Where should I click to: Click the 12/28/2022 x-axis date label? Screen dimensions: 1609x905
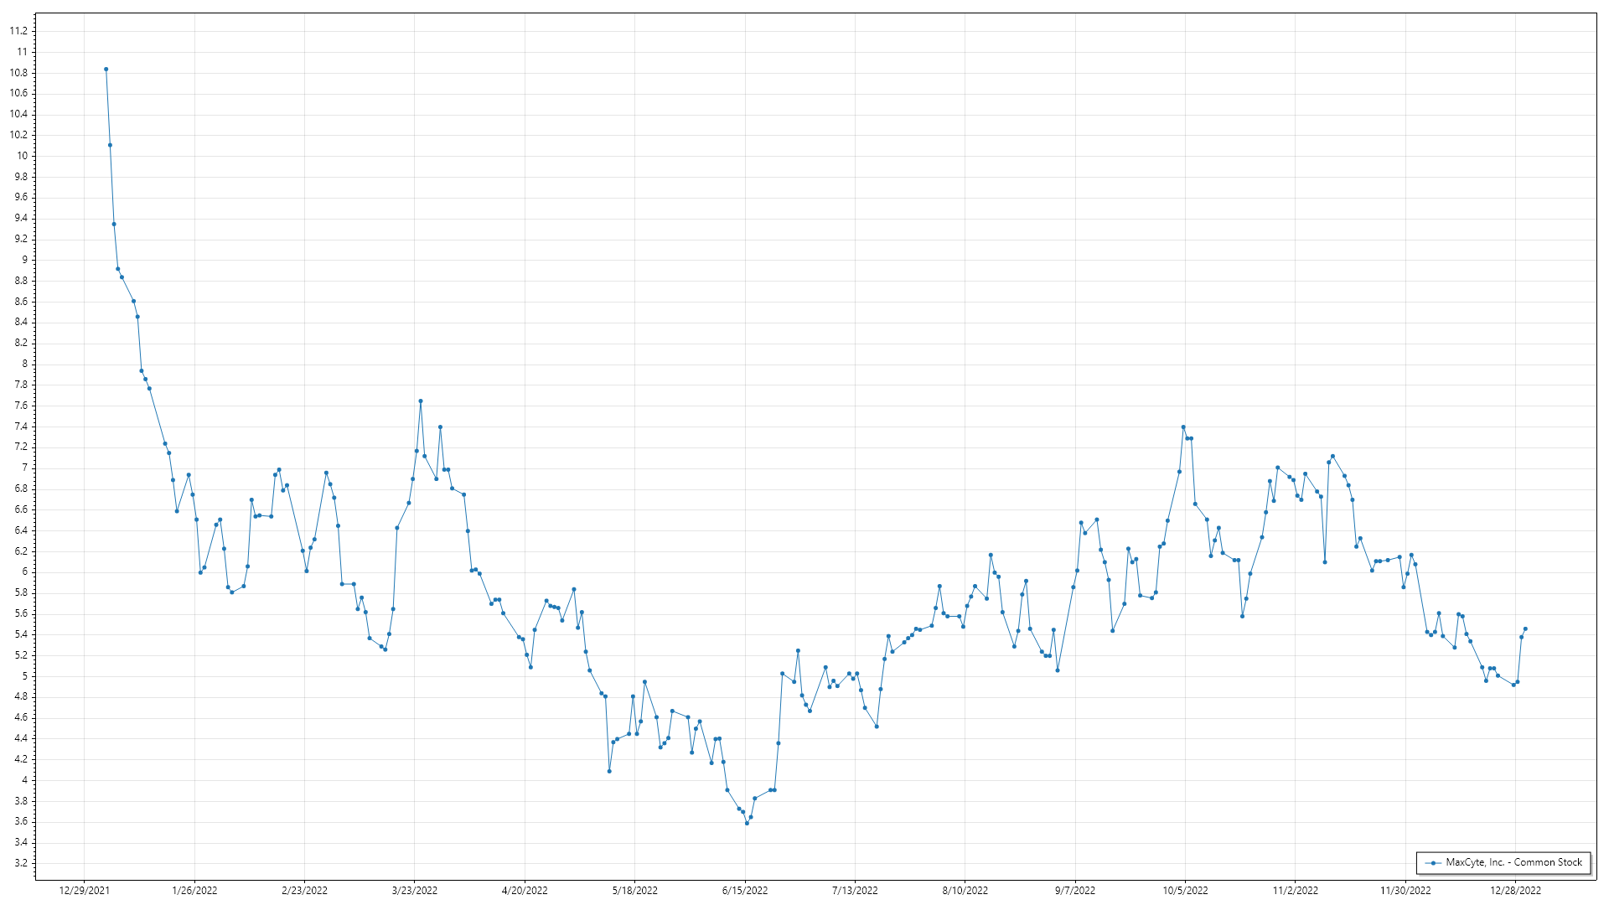(1515, 890)
